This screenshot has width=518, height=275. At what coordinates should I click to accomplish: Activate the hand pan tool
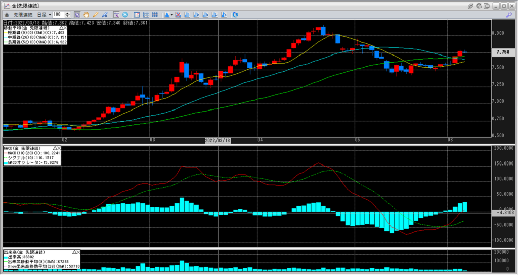[86, 15]
